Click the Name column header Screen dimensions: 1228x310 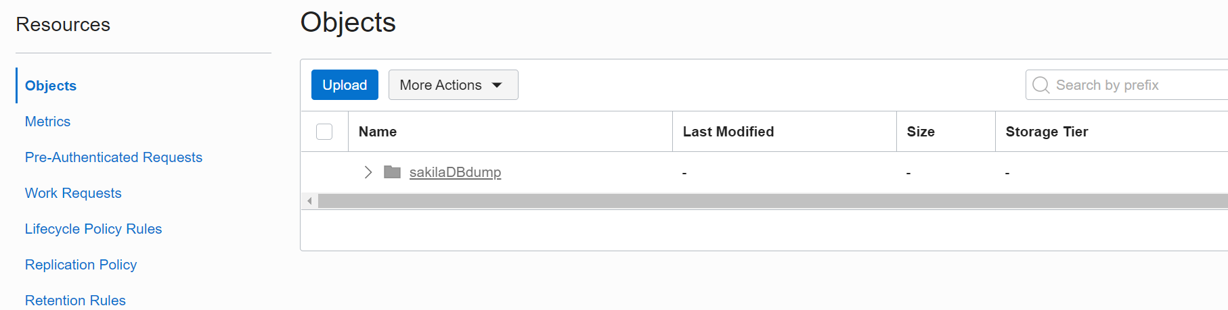(378, 132)
